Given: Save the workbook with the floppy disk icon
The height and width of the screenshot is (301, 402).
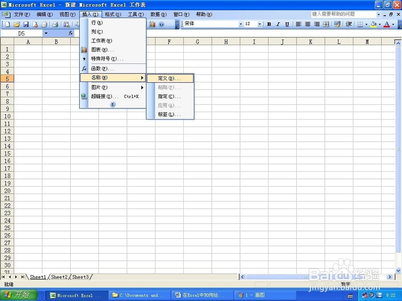Looking at the screenshot, I should pyautogui.click(x=26, y=24).
